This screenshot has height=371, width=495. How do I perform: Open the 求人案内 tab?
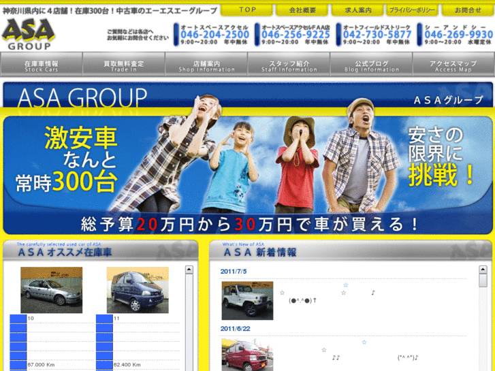(357, 10)
